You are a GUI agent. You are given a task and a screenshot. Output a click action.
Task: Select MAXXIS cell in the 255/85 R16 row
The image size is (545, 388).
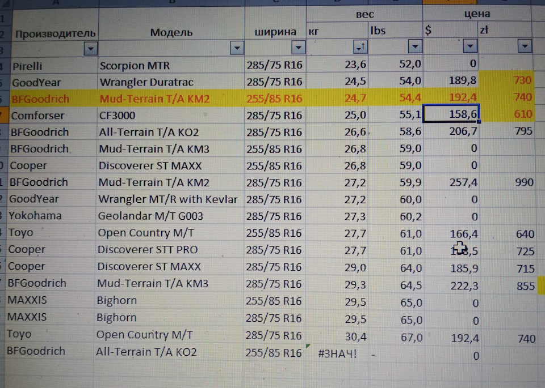[x=51, y=300]
